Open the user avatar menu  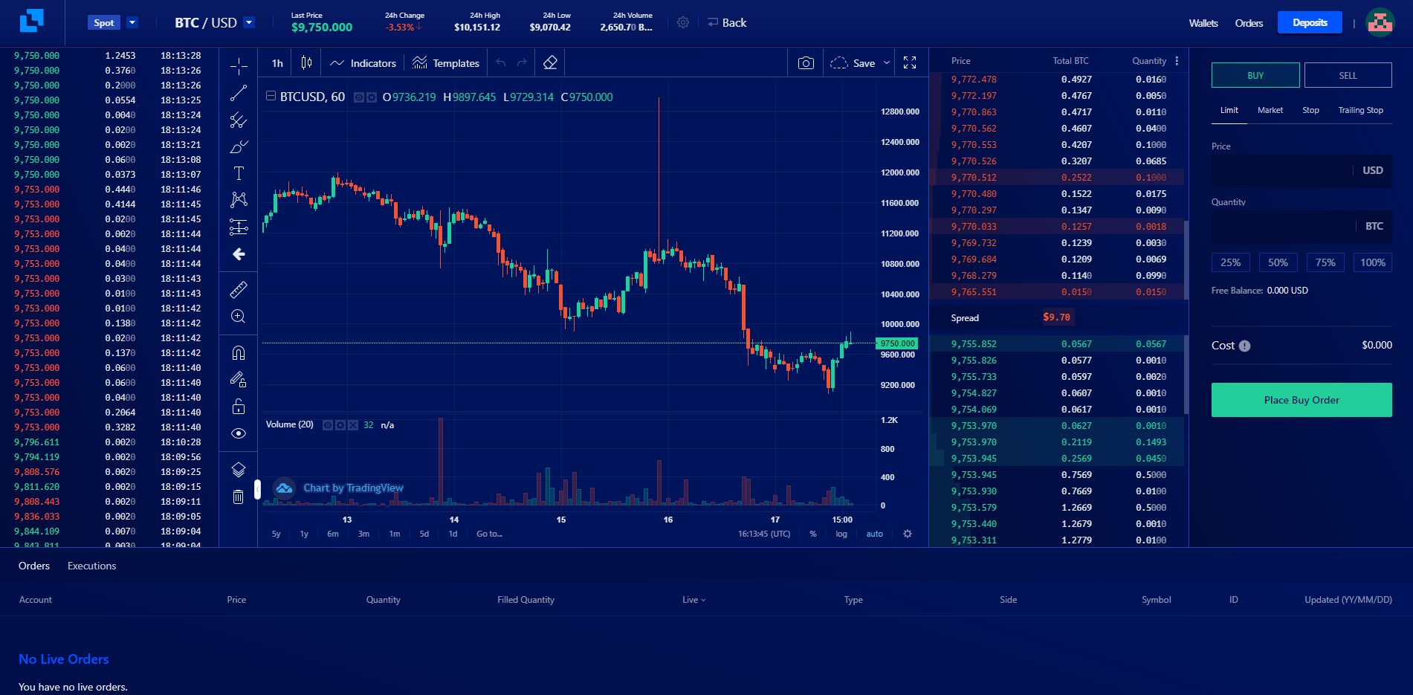click(x=1380, y=22)
